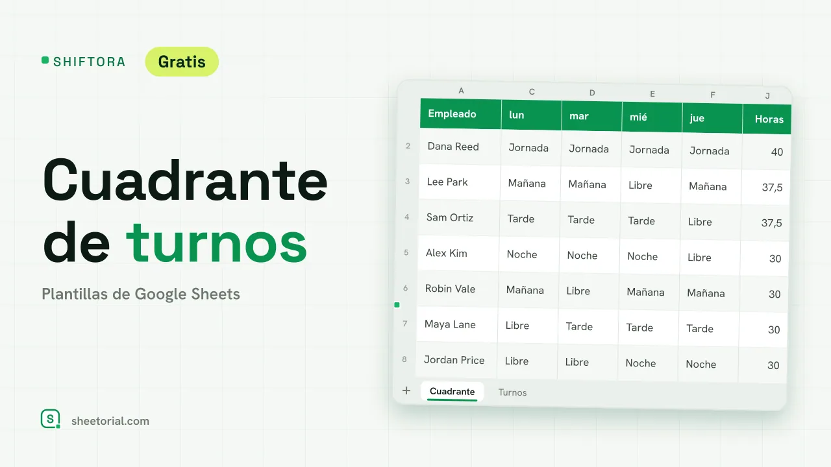Switch to the Turnos sheet tab
The height and width of the screenshot is (467, 831).
click(512, 392)
